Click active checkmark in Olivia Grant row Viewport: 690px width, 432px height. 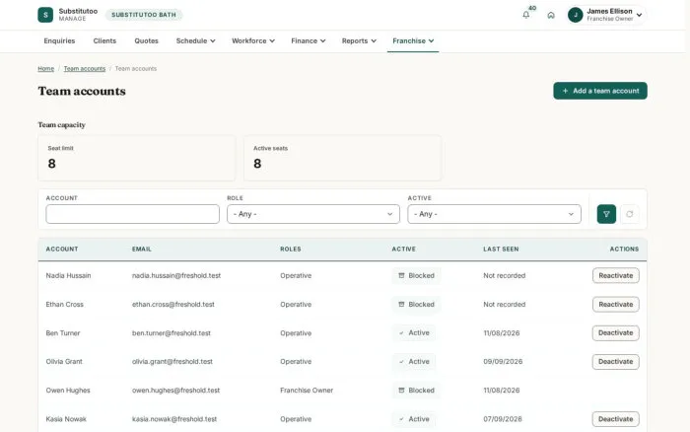tap(401, 362)
